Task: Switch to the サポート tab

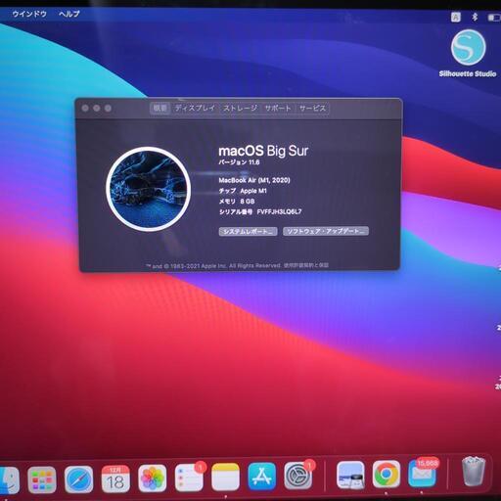Action: 278,108
